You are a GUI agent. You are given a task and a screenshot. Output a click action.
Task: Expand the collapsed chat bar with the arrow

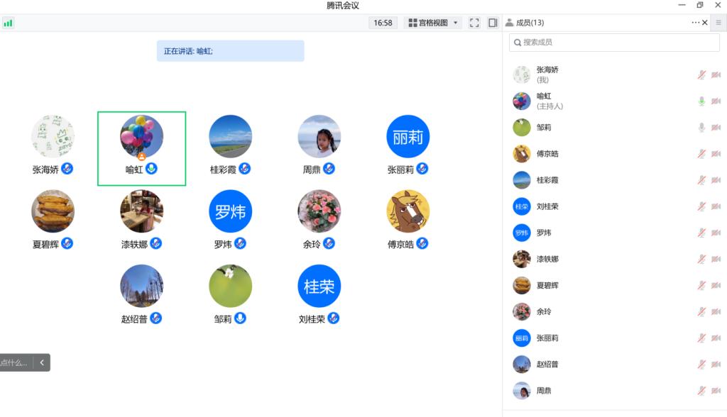point(42,362)
